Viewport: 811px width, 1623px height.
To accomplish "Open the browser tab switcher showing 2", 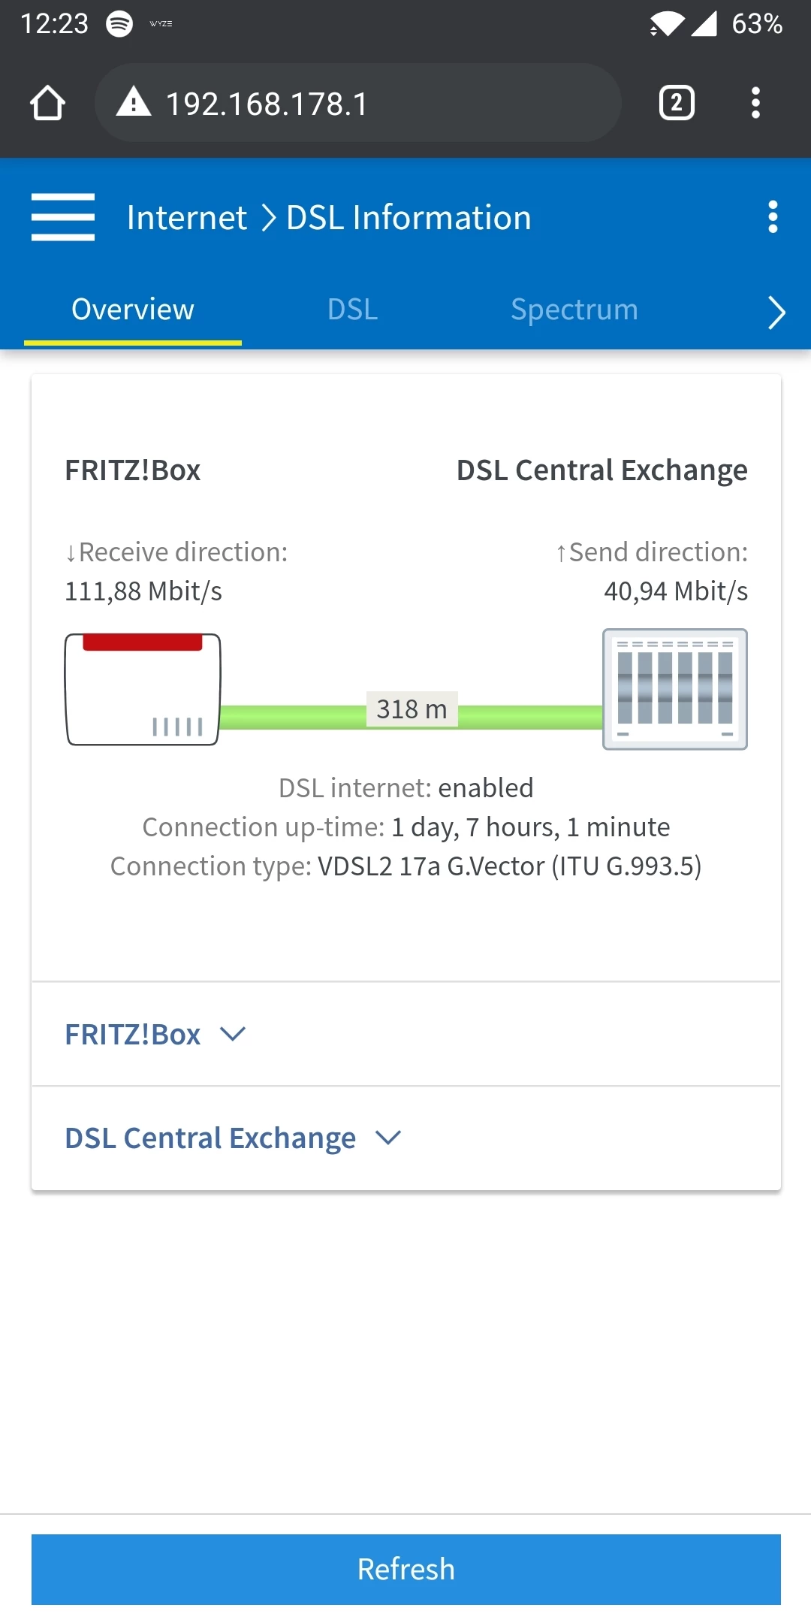I will click(676, 103).
